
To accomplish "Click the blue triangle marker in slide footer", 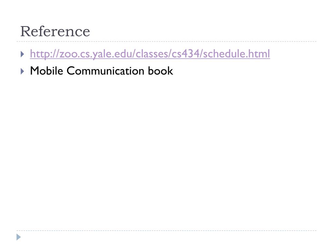I will tap(19, 237).
